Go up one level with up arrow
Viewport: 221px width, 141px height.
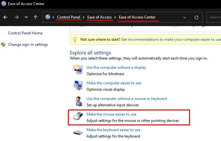(35, 17)
